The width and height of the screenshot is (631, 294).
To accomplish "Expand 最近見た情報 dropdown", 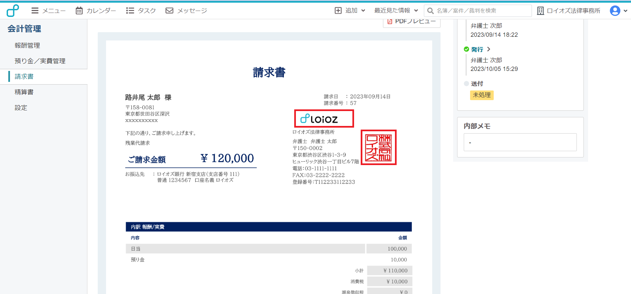I will [416, 11].
